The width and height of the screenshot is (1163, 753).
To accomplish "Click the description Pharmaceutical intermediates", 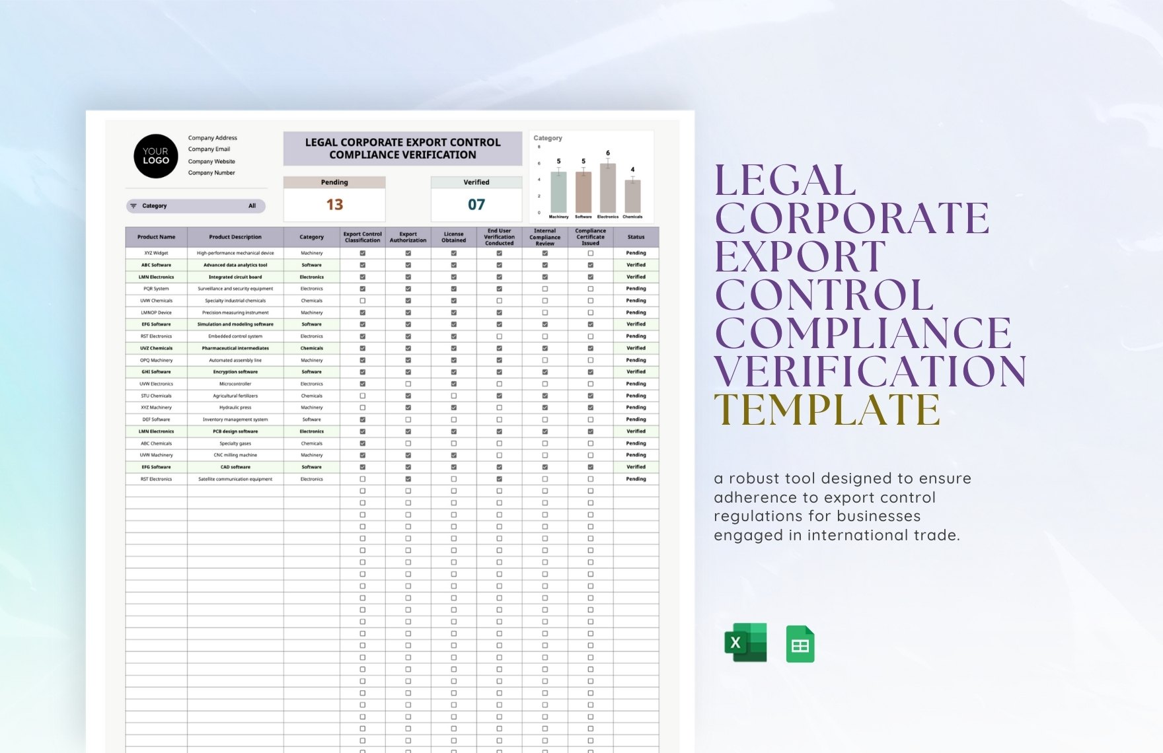I will [235, 348].
